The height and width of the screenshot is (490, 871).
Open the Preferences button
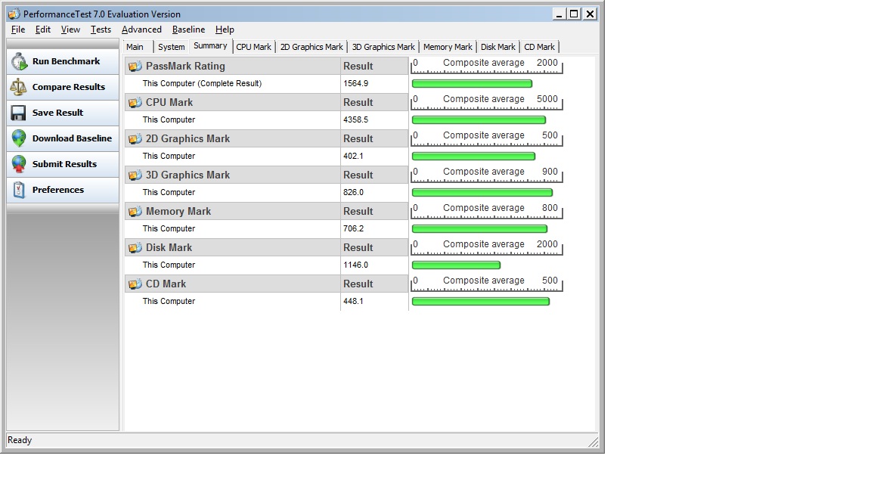tap(63, 190)
